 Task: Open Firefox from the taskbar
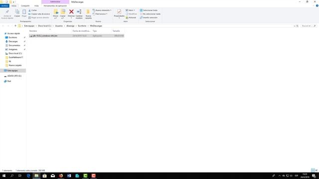pos(61,176)
